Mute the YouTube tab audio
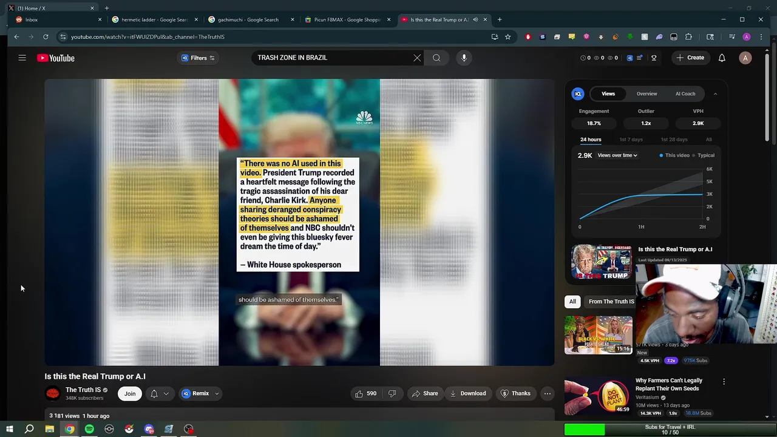The image size is (777, 437). 475,19
